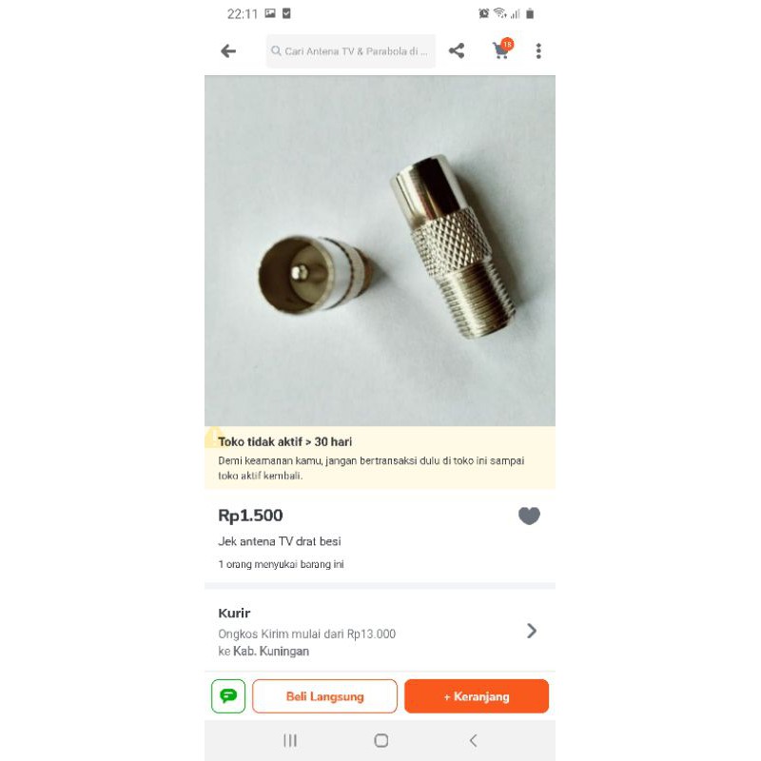Tap the Android back navigation chevron
The height and width of the screenshot is (761, 761).
pos(473,741)
